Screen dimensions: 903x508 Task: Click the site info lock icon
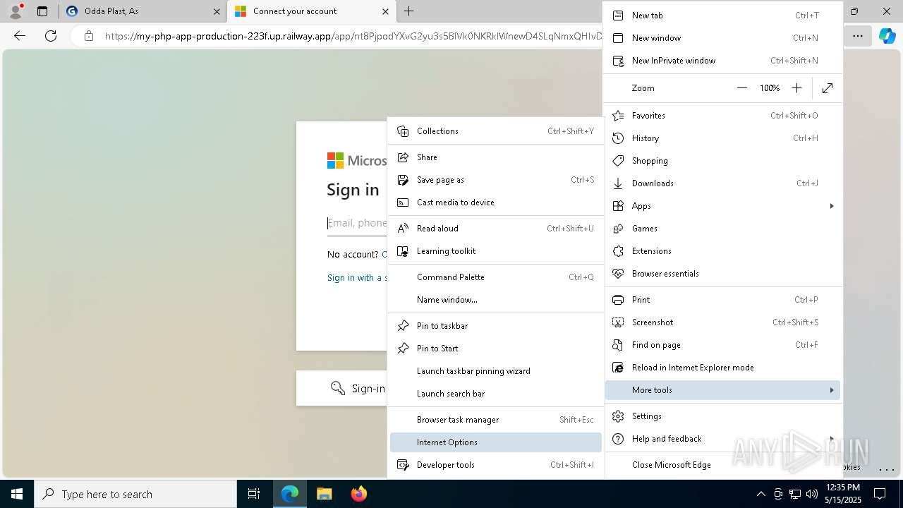click(x=88, y=36)
